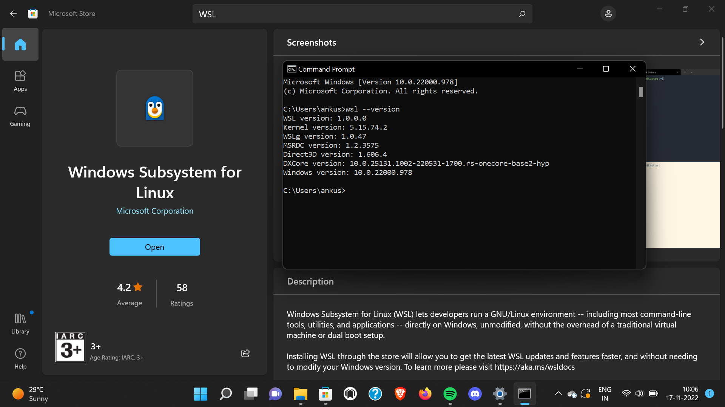725x407 pixels.
Task: Open the user profile account icon
Action: point(608,14)
